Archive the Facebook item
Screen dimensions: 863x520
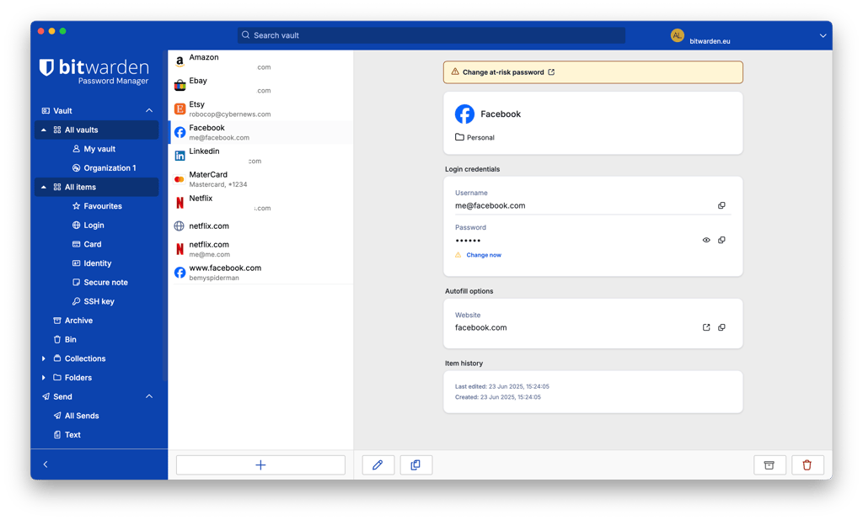pos(769,465)
